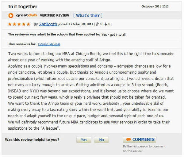Click the orange speech bubble in Comments button
This screenshot has height=157, width=184.
pos(128,139)
